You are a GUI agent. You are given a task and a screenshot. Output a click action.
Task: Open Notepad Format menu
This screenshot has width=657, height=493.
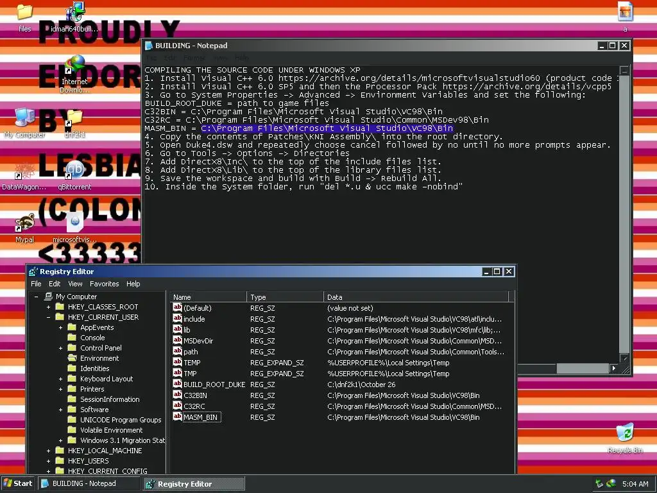(194, 58)
